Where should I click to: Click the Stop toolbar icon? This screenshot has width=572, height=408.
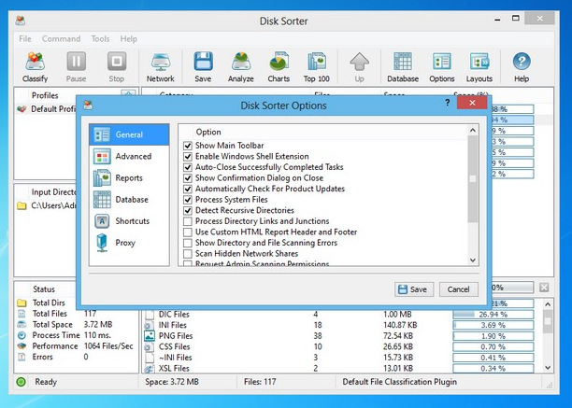point(117,66)
